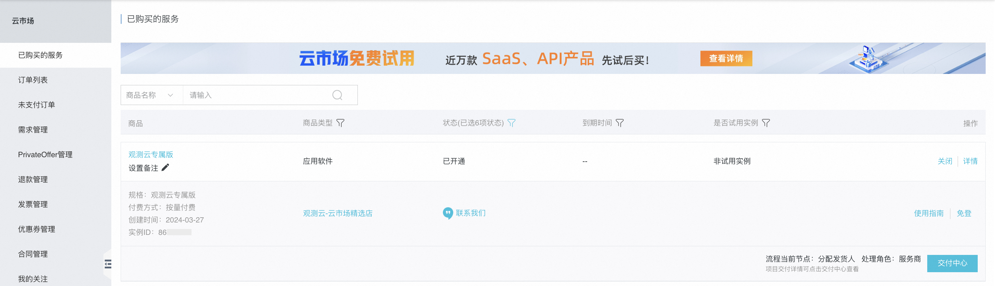Open 订单列表 in sidebar
This screenshot has height=286, width=995.
pos(33,80)
